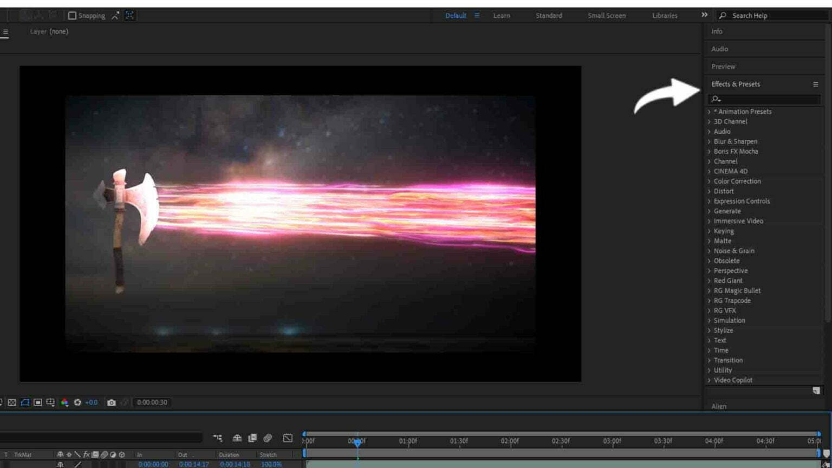Take a snapshot with the camera icon
The width and height of the screenshot is (832, 468).
click(x=112, y=402)
